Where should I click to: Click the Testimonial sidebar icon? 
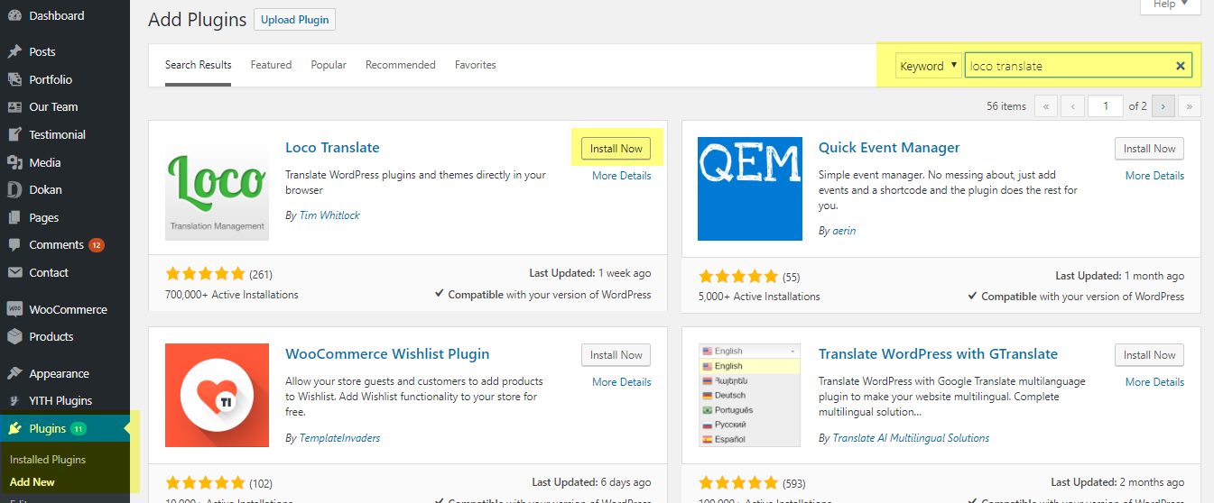coord(14,134)
